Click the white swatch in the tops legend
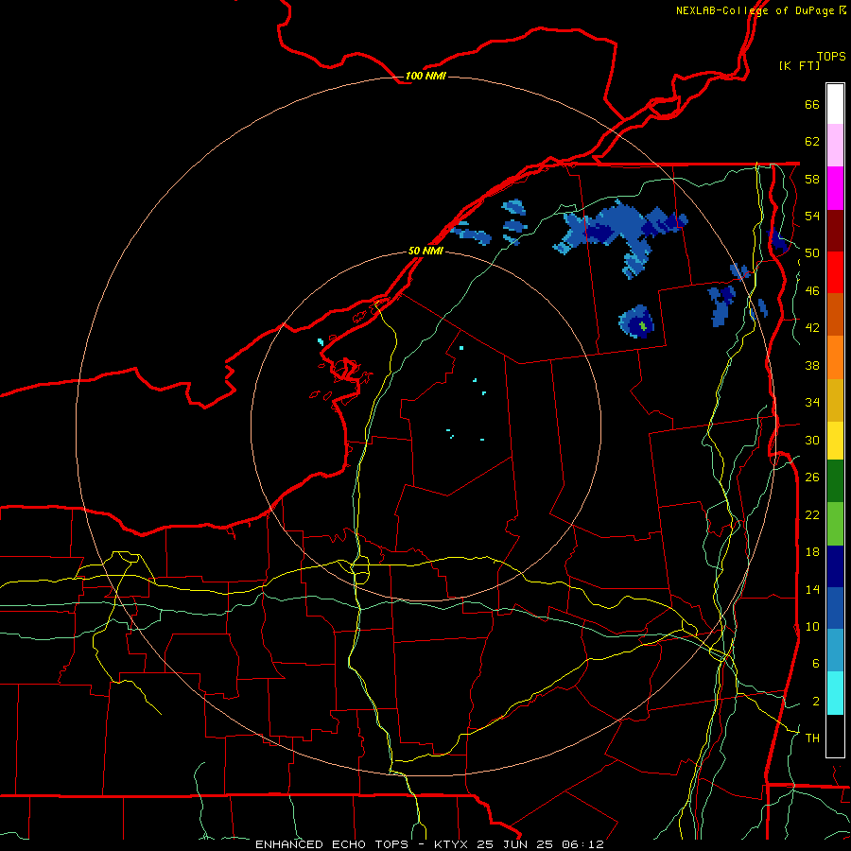This screenshot has width=851, height=851. (835, 104)
